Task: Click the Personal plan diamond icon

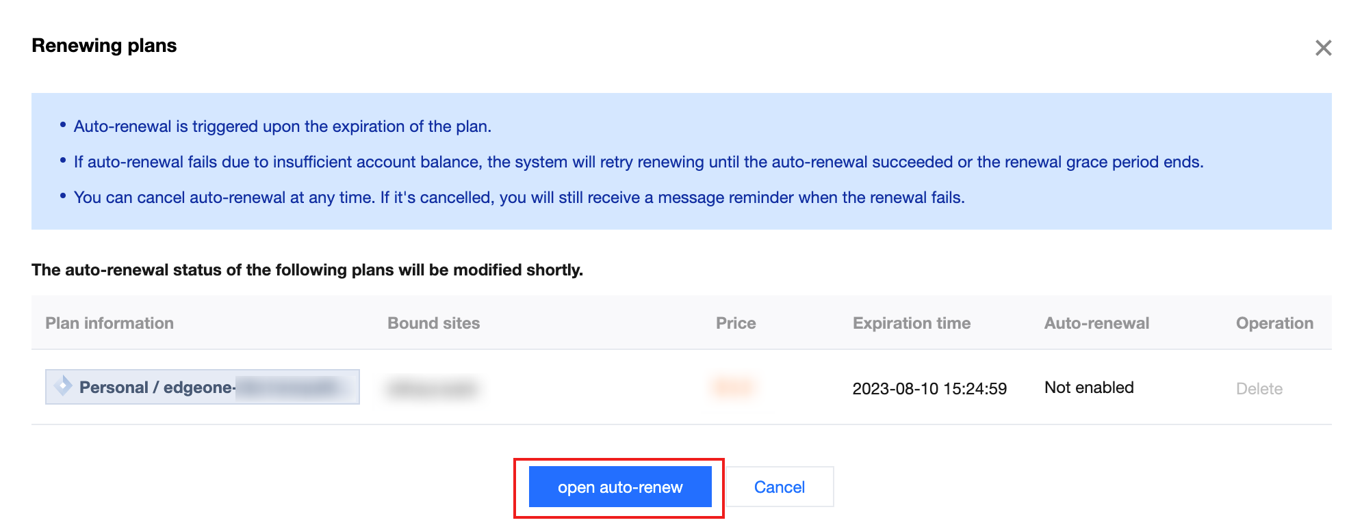Action: (63, 386)
